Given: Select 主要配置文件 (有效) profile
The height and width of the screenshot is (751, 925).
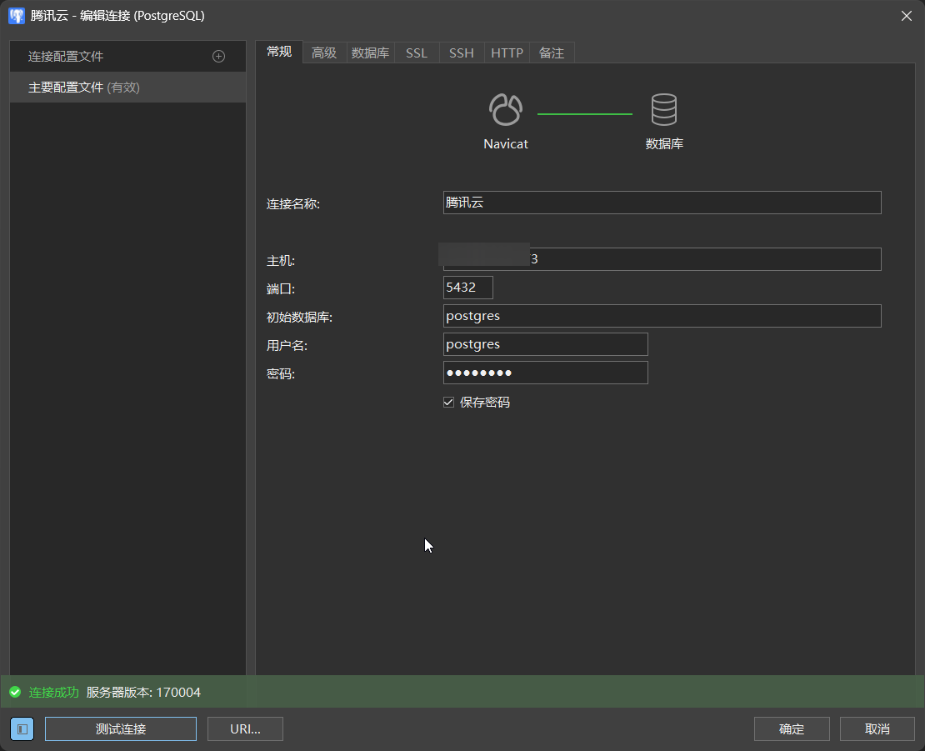Looking at the screenshot, I should point(128,88).
